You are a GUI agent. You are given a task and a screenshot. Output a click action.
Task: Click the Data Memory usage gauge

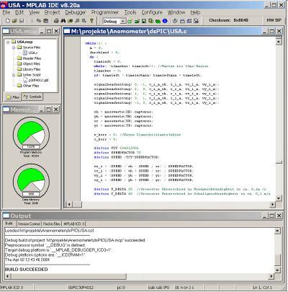[x=31, y=181]
